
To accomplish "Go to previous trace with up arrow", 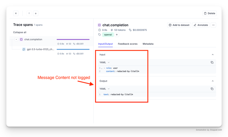I will 29,13.
